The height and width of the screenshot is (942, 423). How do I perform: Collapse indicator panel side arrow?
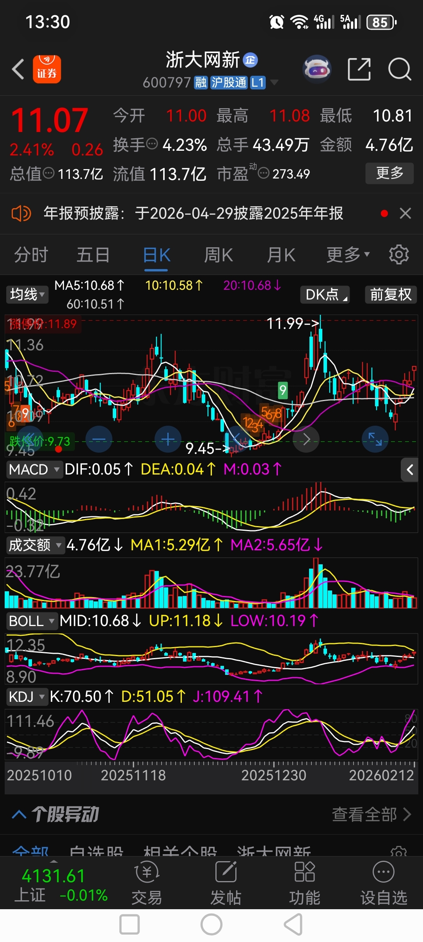410,469
